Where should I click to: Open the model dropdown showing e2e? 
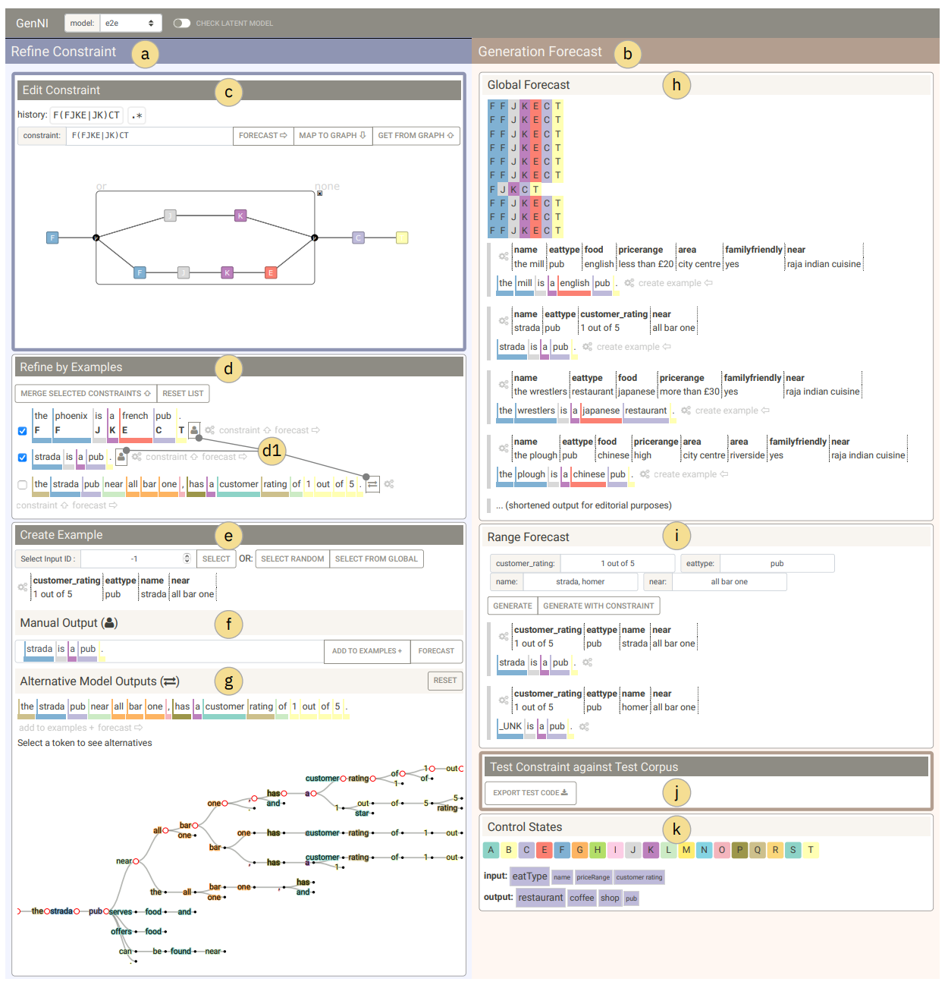click(130, 24)
